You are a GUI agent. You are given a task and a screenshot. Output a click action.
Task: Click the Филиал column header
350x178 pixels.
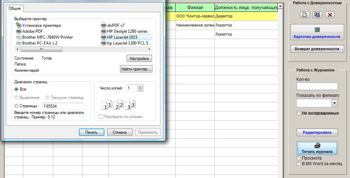pyautogui.click(x=195, y=8)
